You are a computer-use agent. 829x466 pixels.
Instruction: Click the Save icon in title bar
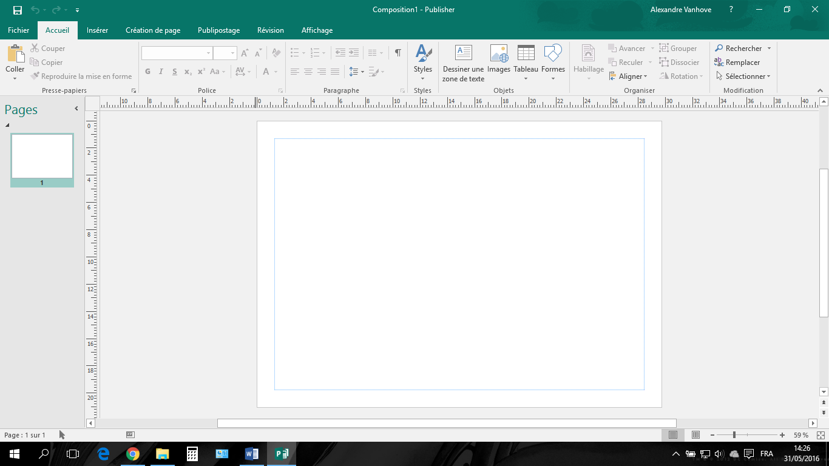(18, 10)
